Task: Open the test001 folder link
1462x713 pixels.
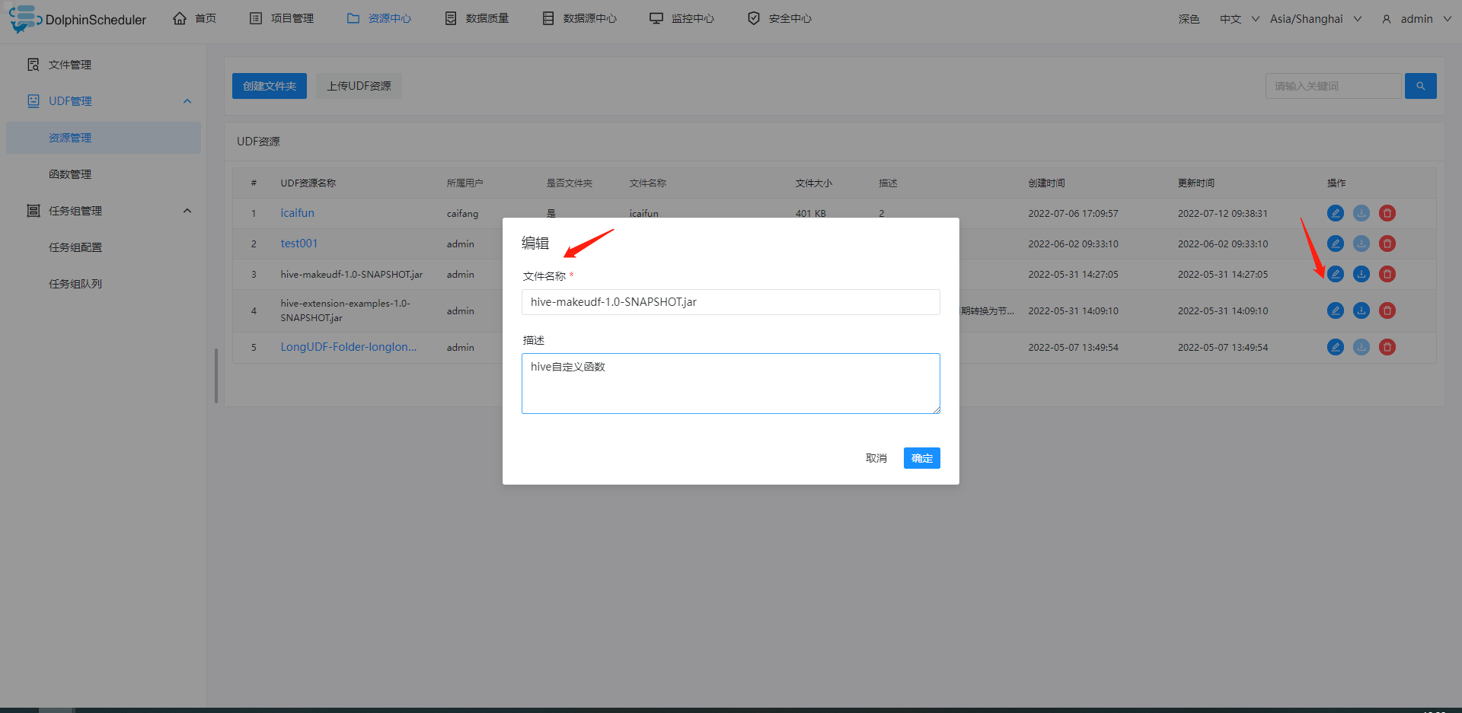Action: 298,244
